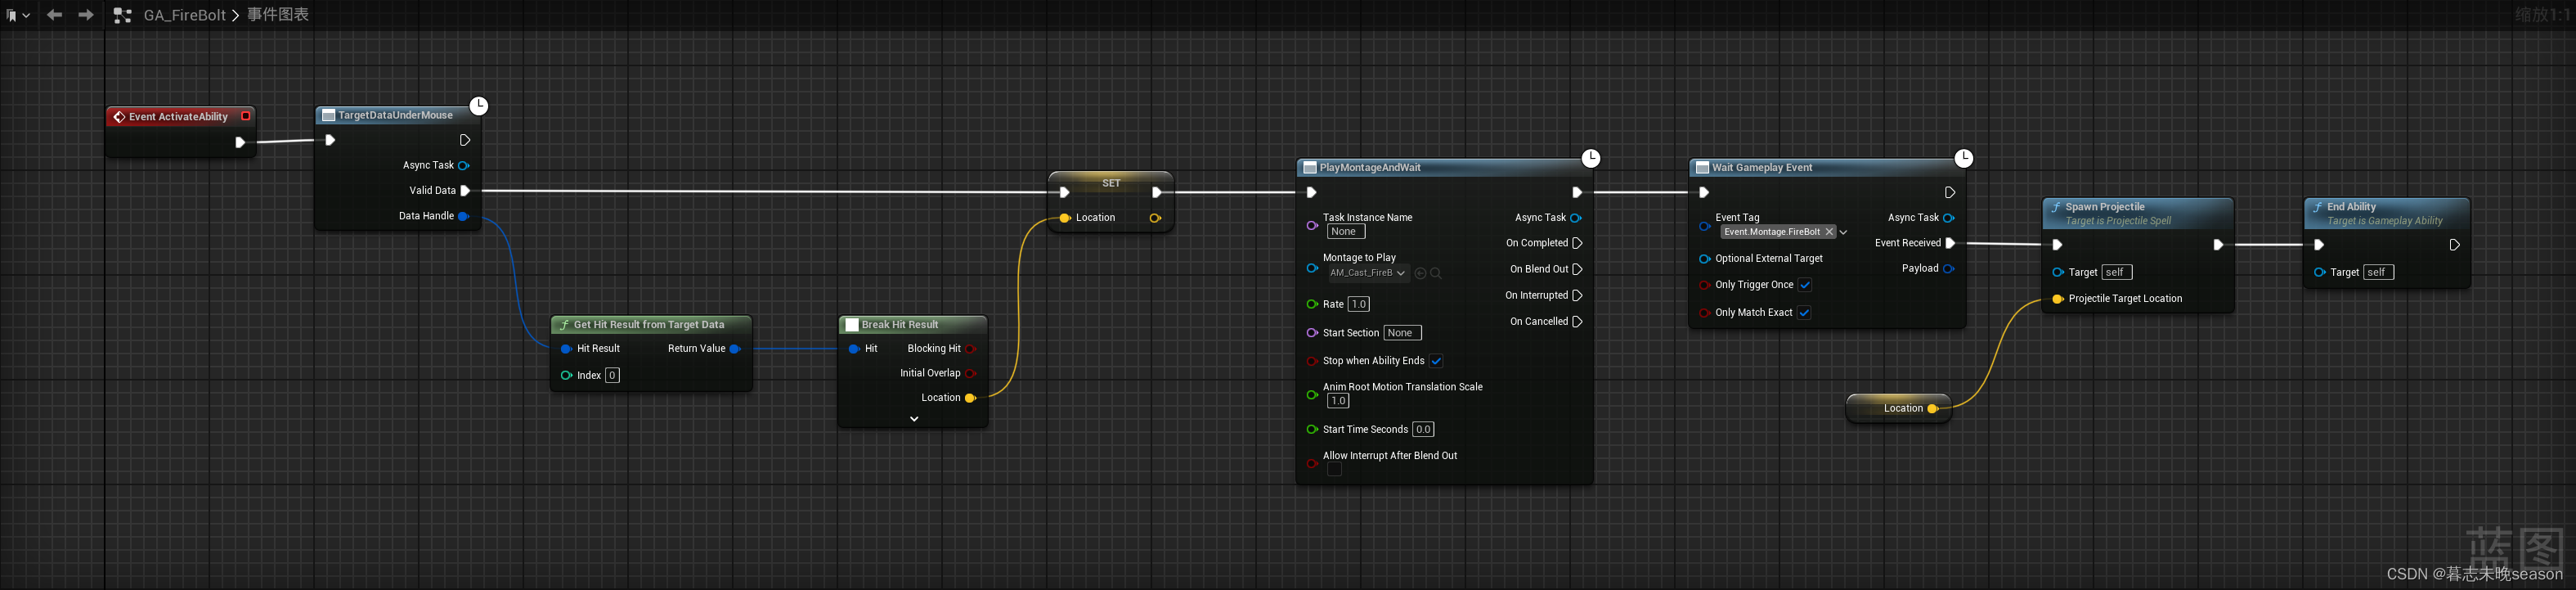Click TargetDataUnderMouse's Async Task output pin
Image resolution: width=2576 pixels, height=590 pixels.
pyautogui.click(x=463, y=165)
